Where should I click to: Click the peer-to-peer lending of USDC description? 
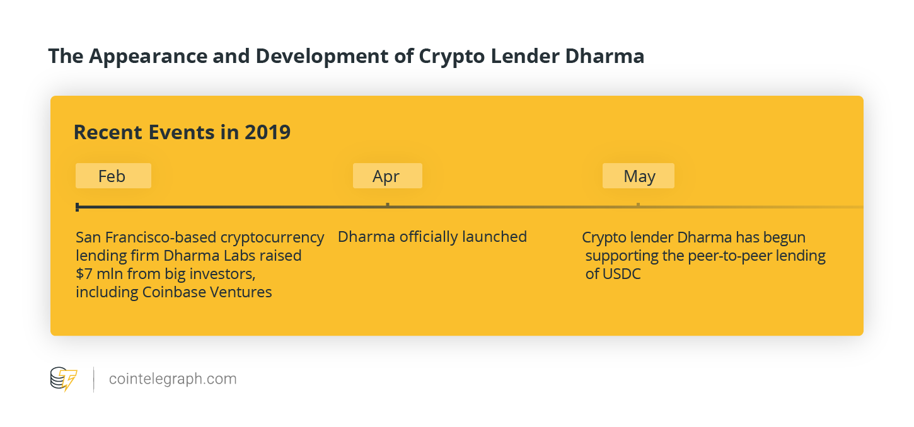point(704,256)
